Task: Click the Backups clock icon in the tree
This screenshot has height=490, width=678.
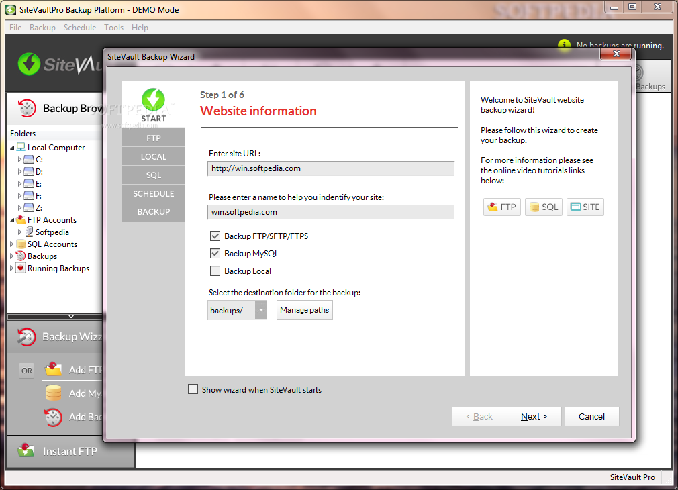Action: pos(21,256)
